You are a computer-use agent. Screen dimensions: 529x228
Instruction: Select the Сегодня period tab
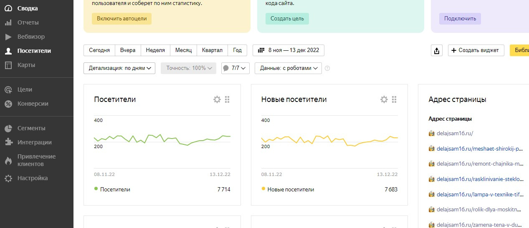point(99,50)
